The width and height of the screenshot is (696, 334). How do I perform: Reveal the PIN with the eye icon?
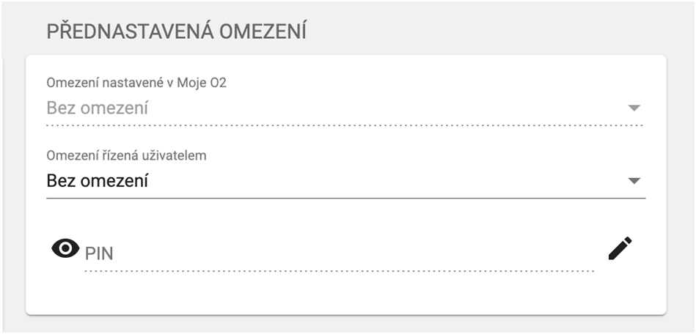pyautogui.click(x=65, y=249)
